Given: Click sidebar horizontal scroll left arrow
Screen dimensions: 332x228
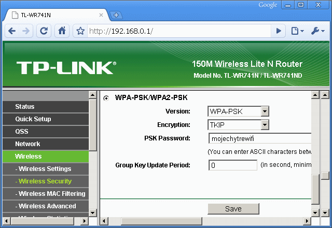Looking at the screenshot, I should click(6, 221).
